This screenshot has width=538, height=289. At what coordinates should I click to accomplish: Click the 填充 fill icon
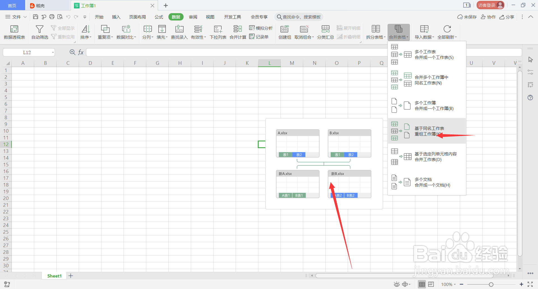coord(162,29)
